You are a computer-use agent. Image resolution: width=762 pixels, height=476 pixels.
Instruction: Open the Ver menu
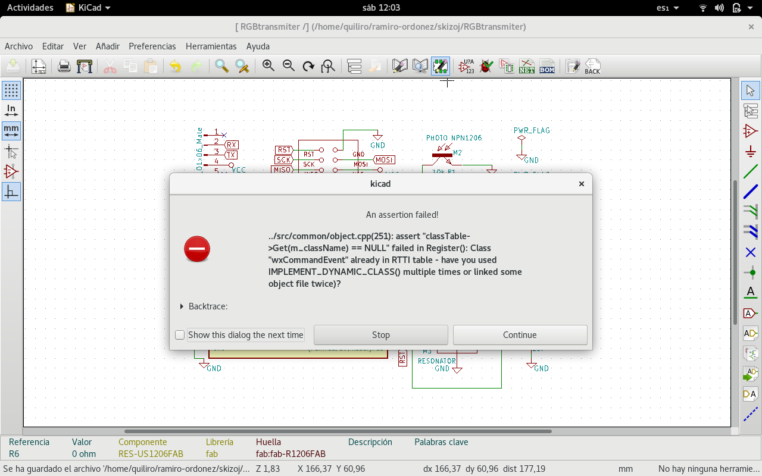pyautogui.click(x=80, y=46)
